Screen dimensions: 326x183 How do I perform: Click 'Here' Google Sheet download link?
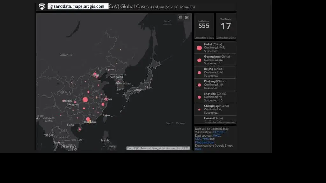point(198,149)
